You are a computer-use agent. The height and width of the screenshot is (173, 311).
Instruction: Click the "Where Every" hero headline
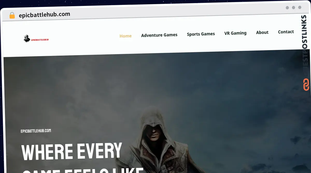click(x=72, y=151)
